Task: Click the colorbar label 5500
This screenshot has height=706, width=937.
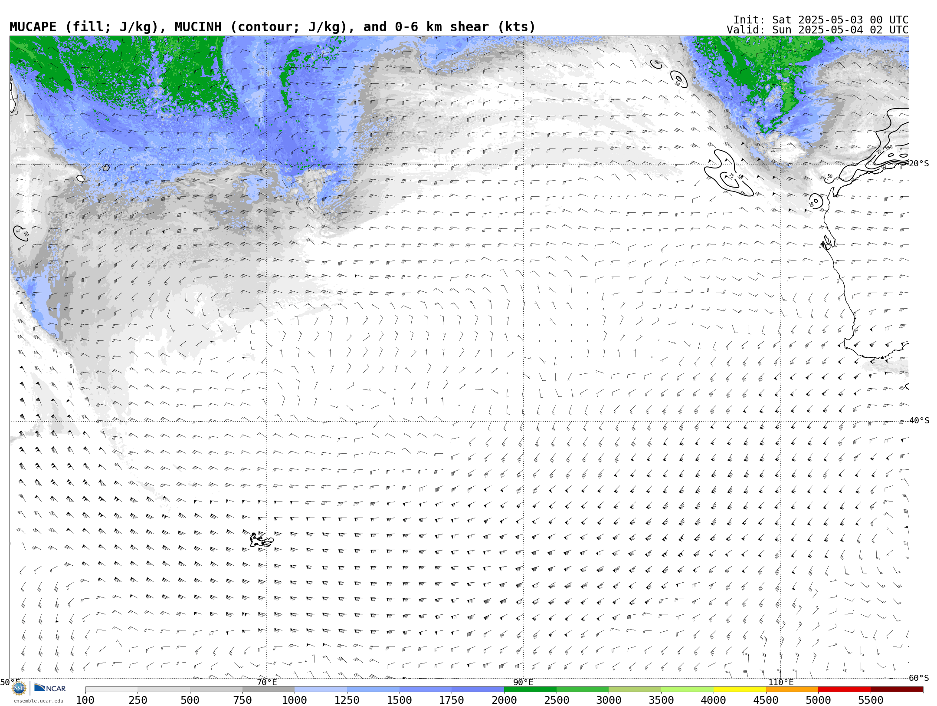Action: click(x=871, y=700)
